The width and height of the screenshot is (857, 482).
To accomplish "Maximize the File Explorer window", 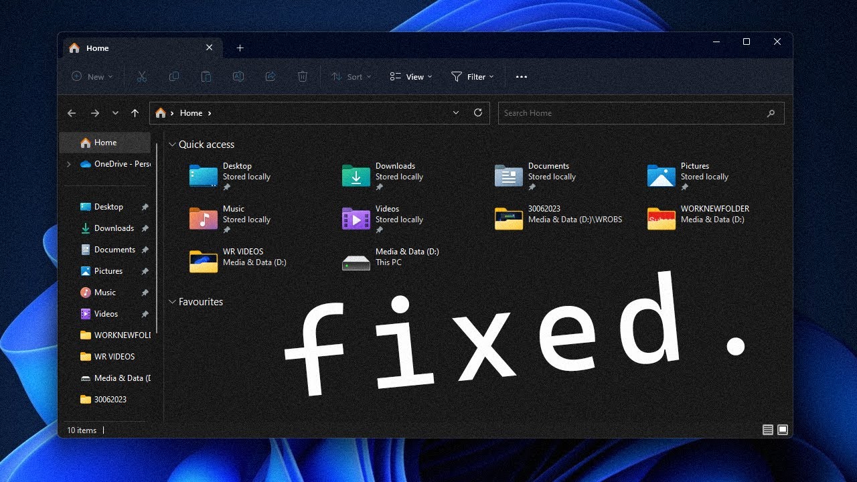I will pos(747,42).
